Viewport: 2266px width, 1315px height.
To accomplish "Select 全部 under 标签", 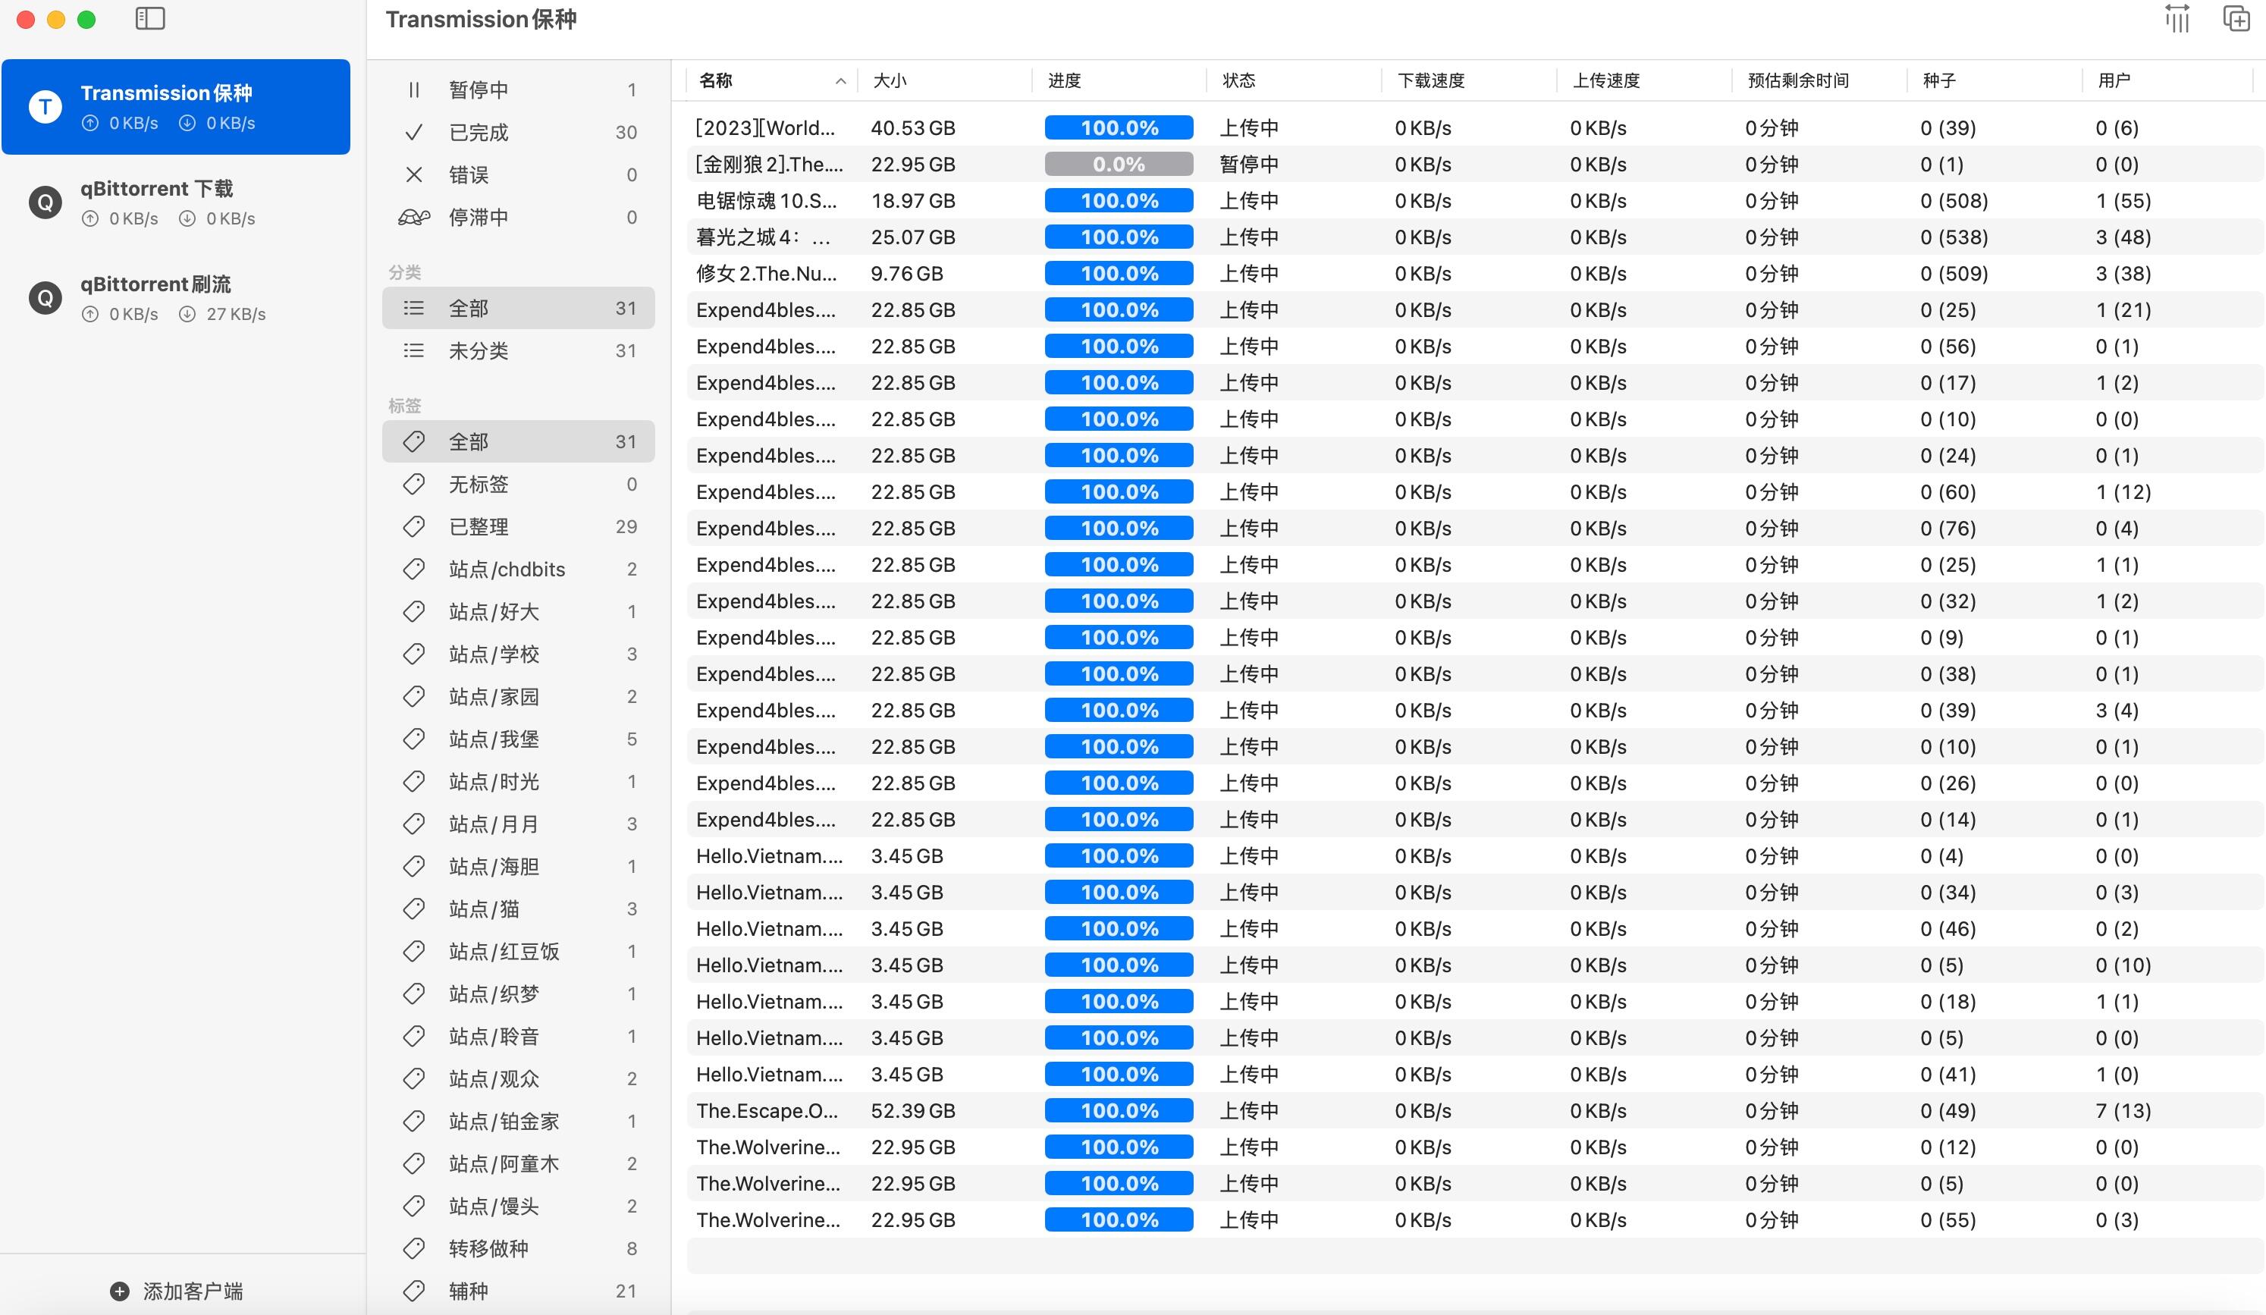I will pos(519,441).
